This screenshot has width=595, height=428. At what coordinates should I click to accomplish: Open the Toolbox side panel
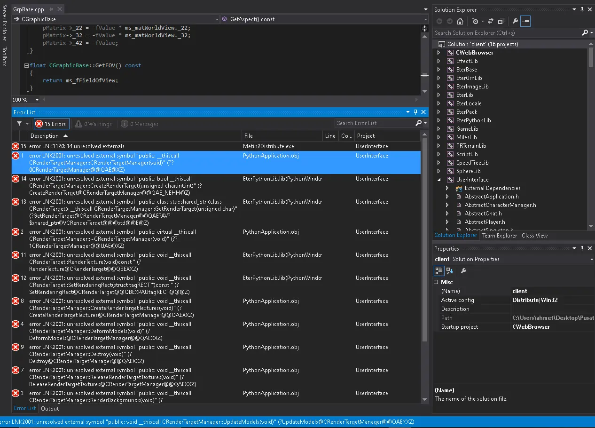pyautogui.click(x=5, y=55)
